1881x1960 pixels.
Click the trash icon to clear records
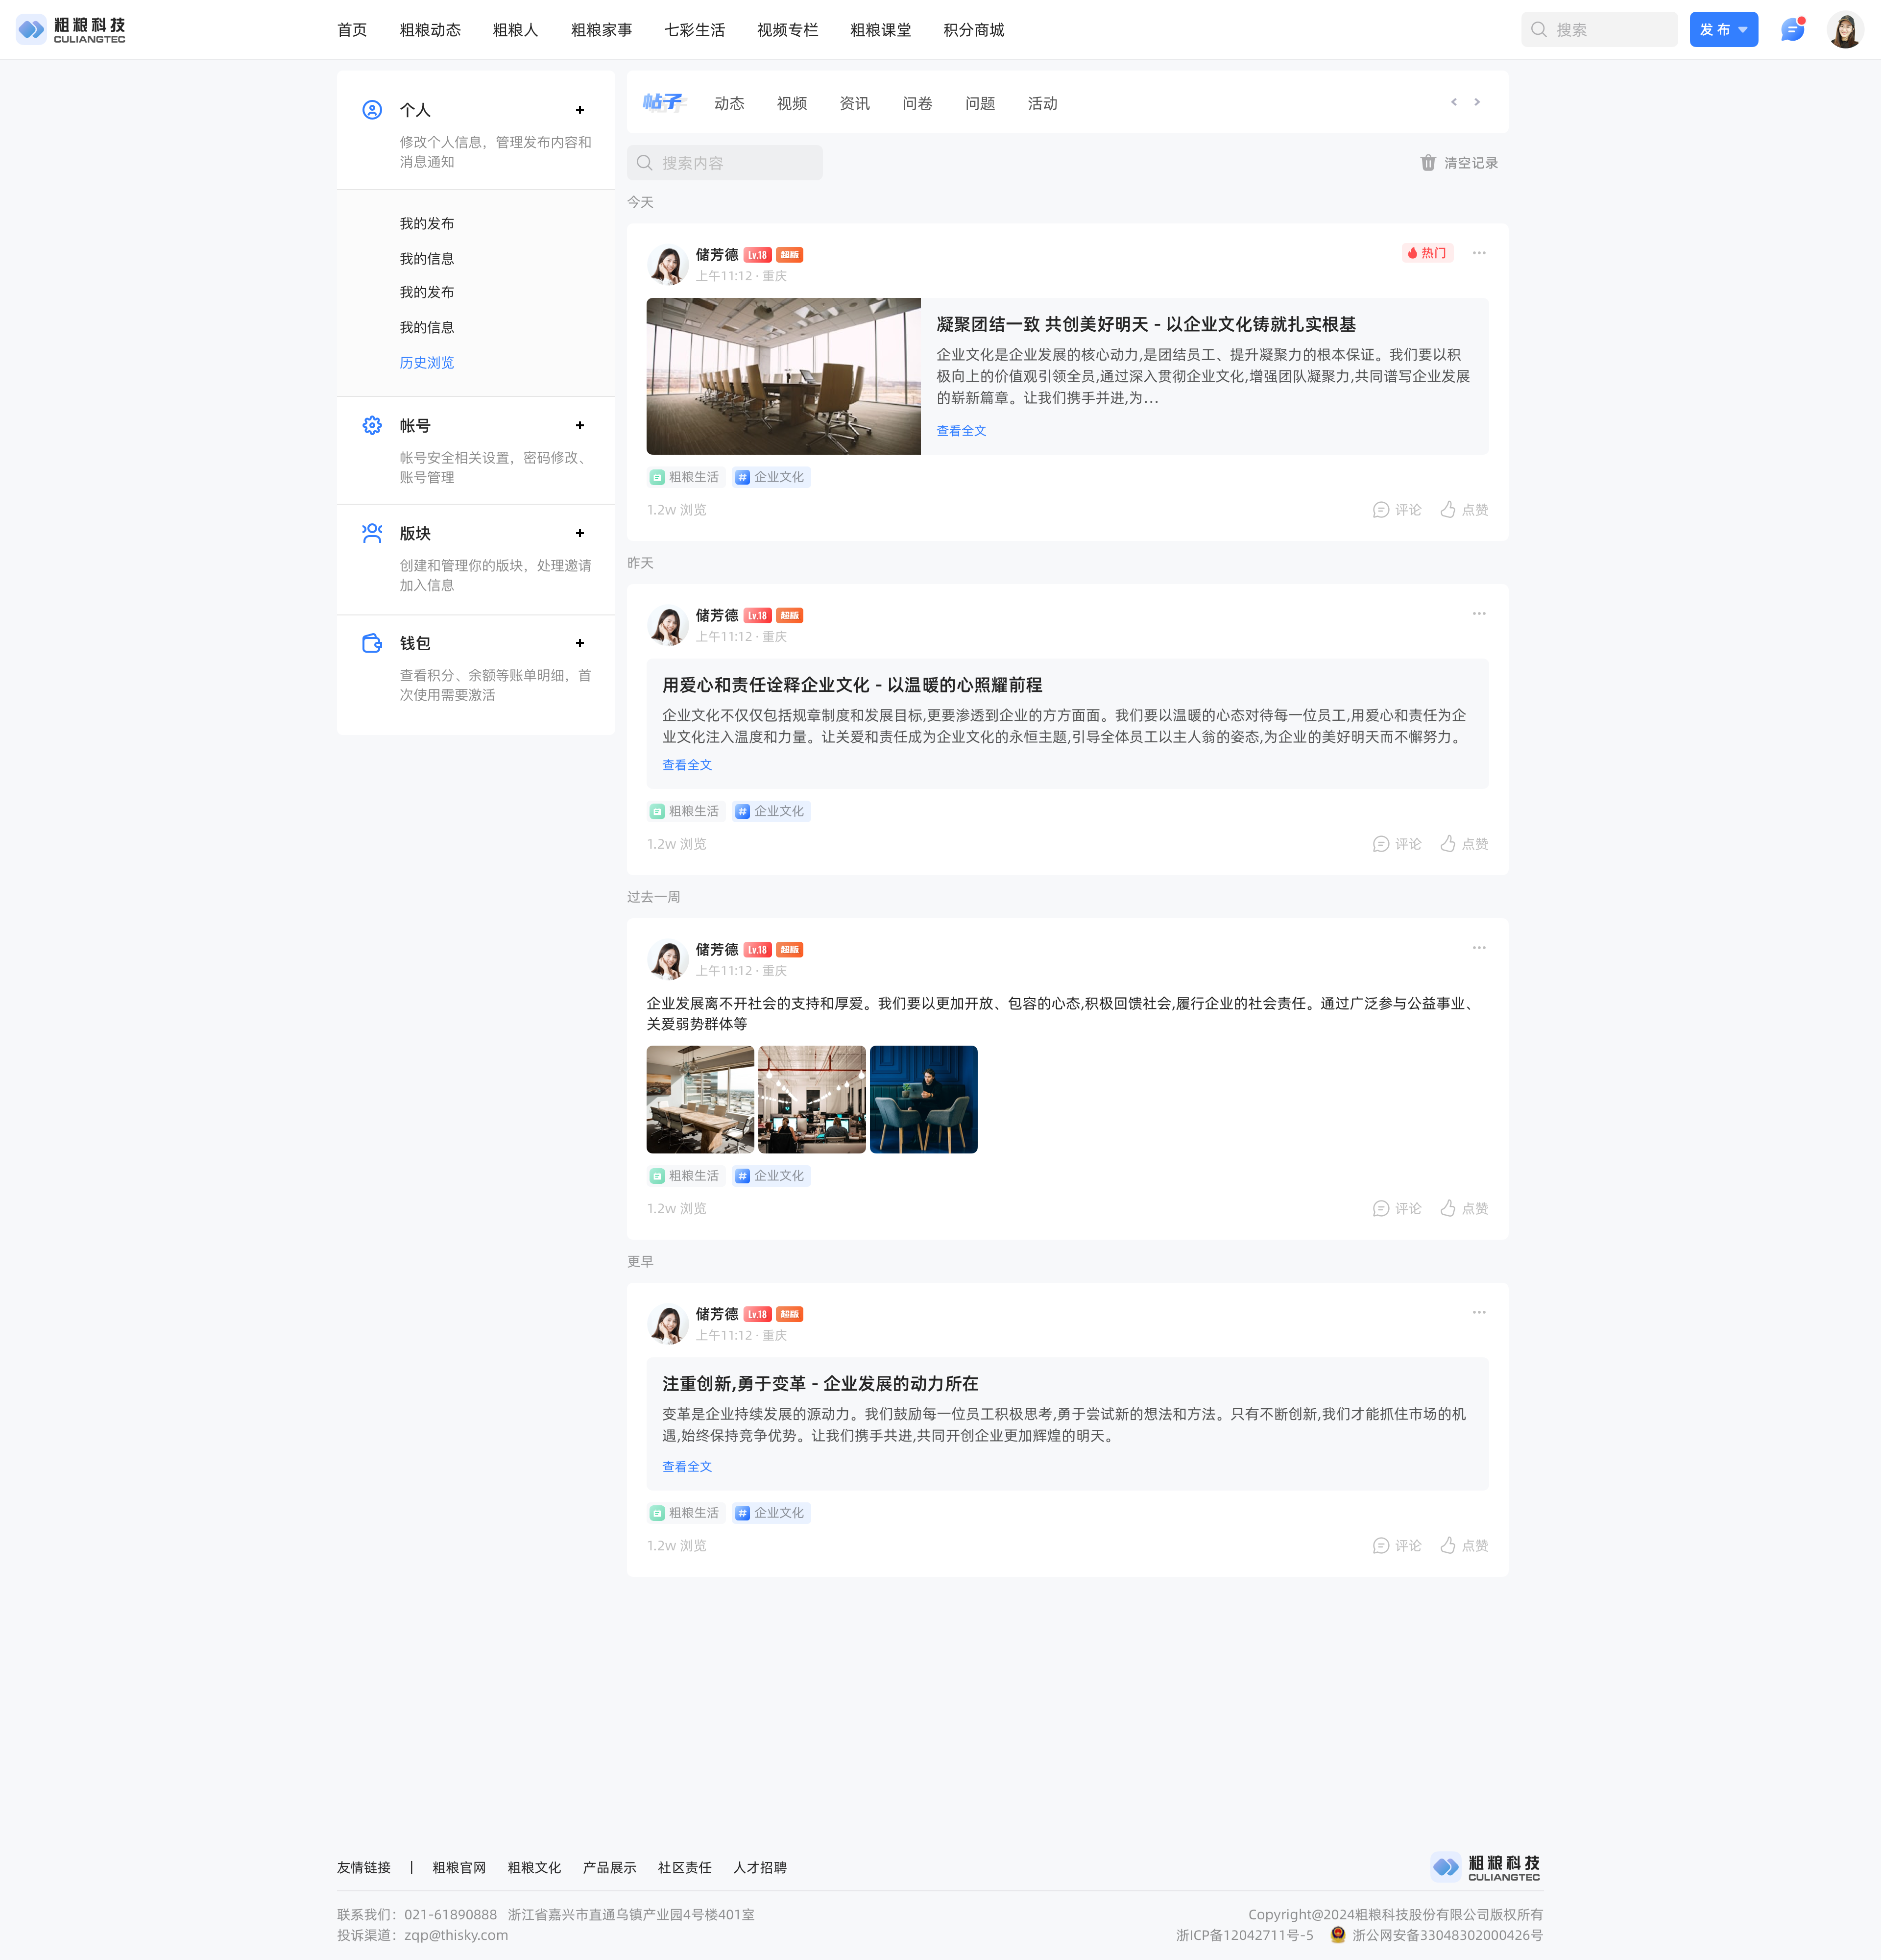click(1428, 163)
